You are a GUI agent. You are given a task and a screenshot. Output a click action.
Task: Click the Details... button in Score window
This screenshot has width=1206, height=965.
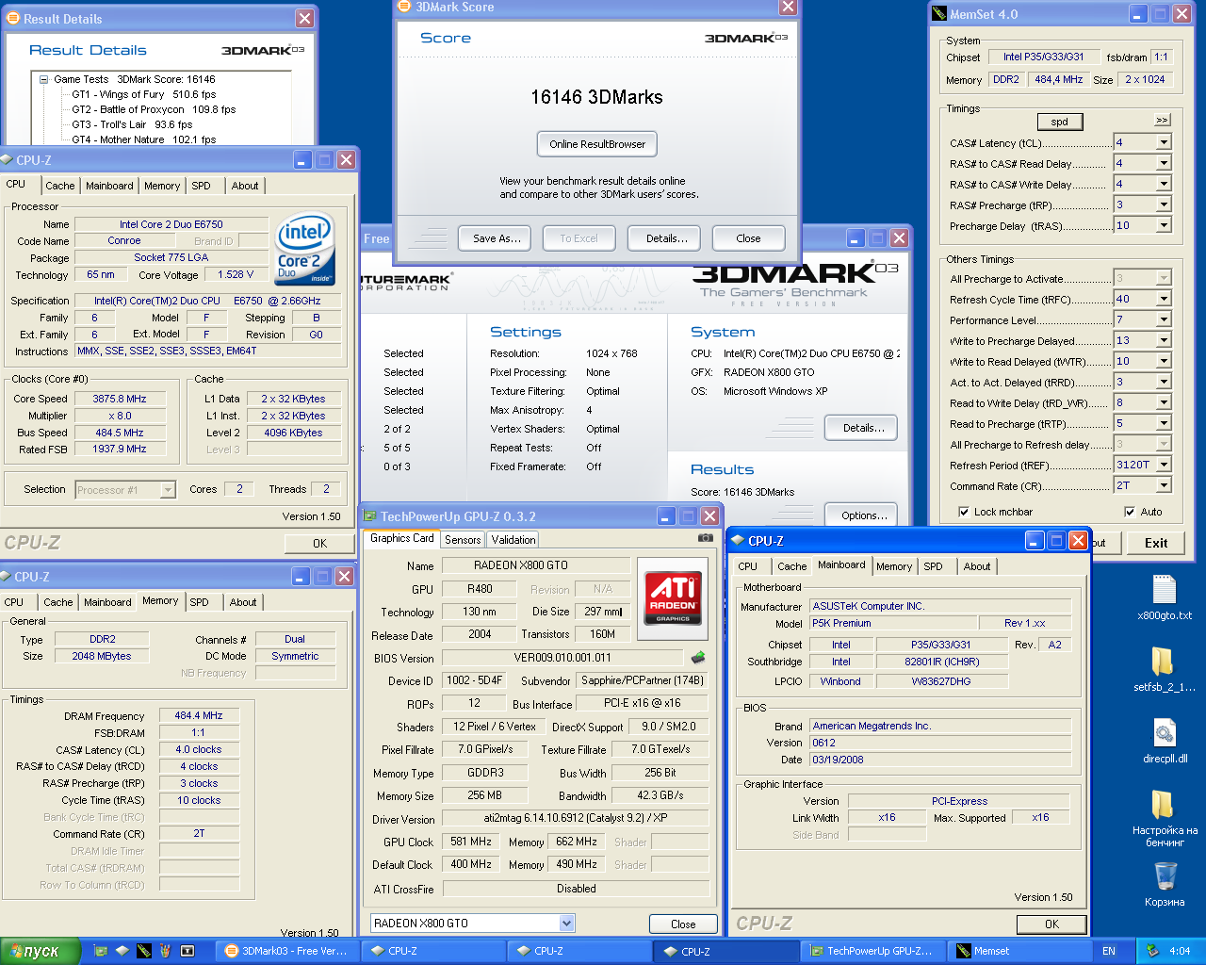(x=667, y=238)
